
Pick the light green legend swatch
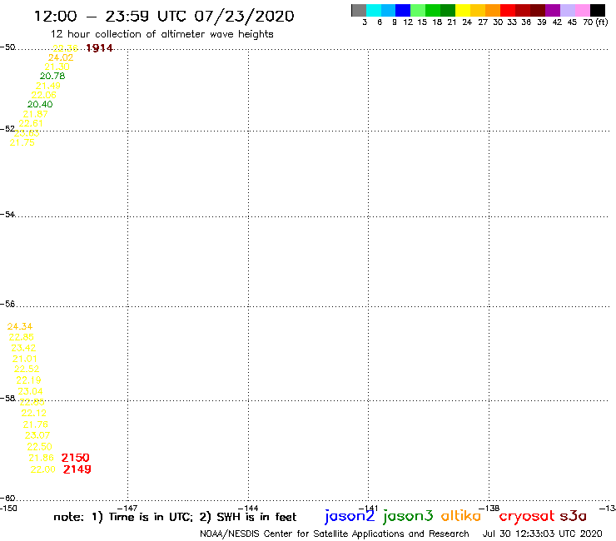click(x=418, y=10)
